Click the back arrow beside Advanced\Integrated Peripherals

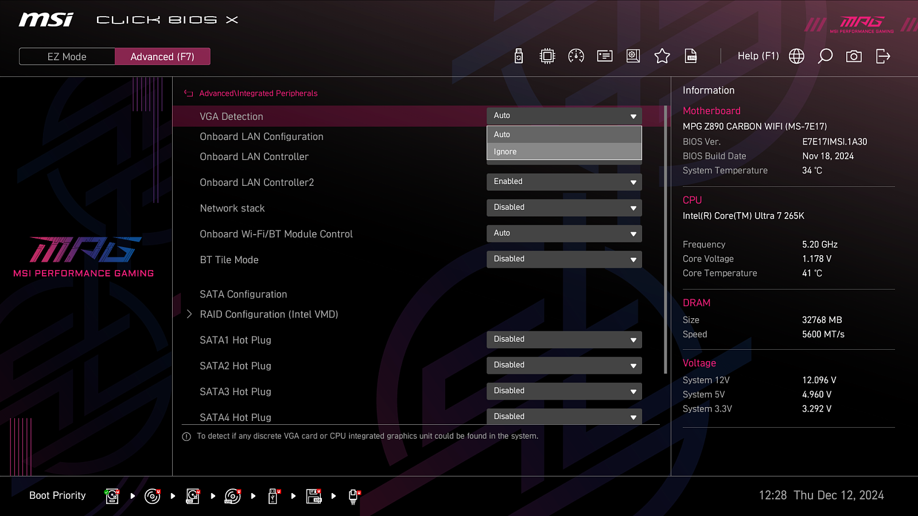[189, 93]
